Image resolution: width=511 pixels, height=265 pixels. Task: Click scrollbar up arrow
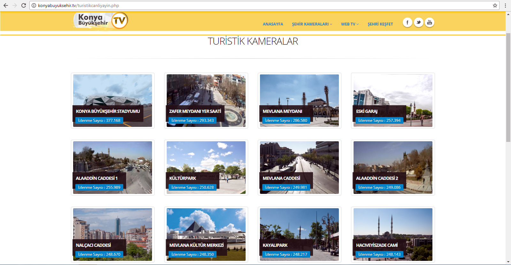[x=508, y=14]
